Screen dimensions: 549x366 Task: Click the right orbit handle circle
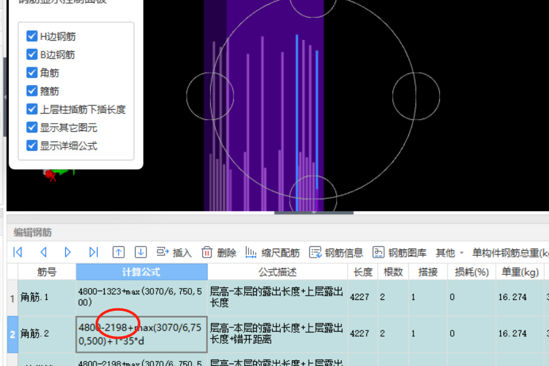(416, 96)
